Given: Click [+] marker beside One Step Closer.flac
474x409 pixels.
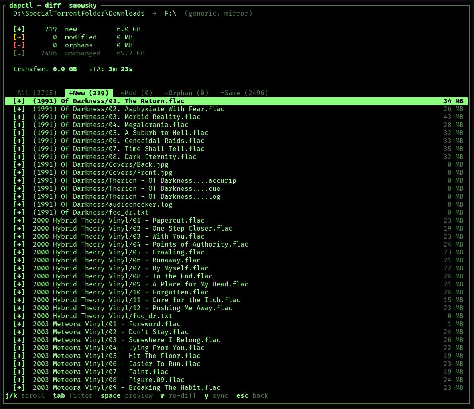Looking at the screenshot, I should pos(19,228).
